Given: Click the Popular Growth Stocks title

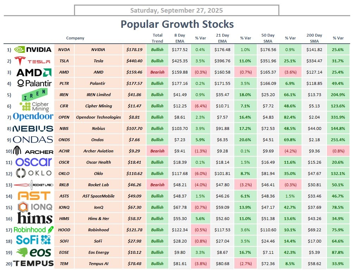Looking at the screenshot, I should (x=177, y=24).
